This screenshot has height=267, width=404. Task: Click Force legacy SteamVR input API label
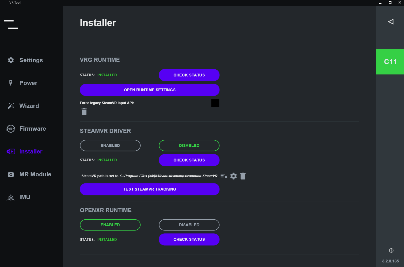(x=107, y=103)
